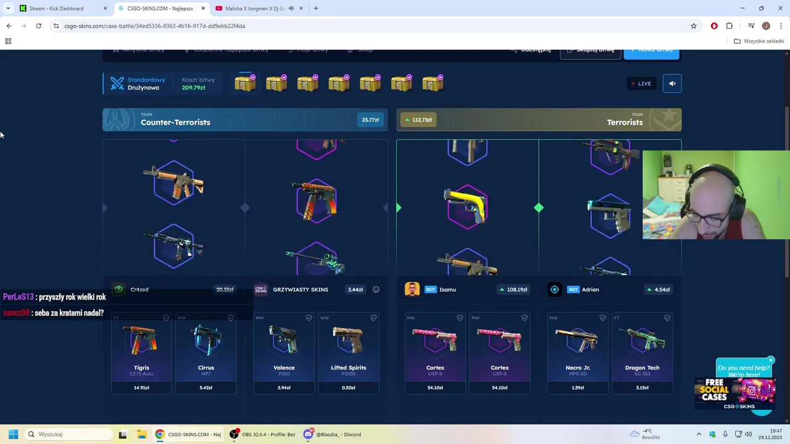The width and height of the screenshot is (790, 444).
Task: Close the CSGO-SKINS.COM tab
Action: tap(203, 9)
